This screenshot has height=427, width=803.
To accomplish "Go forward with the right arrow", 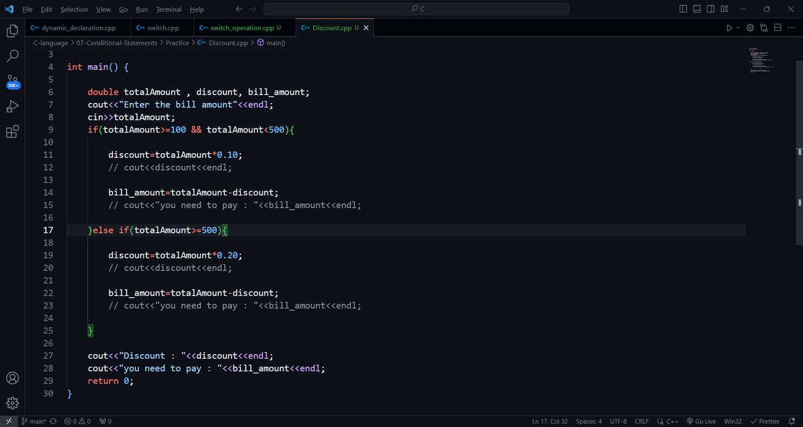I will 254,9.
